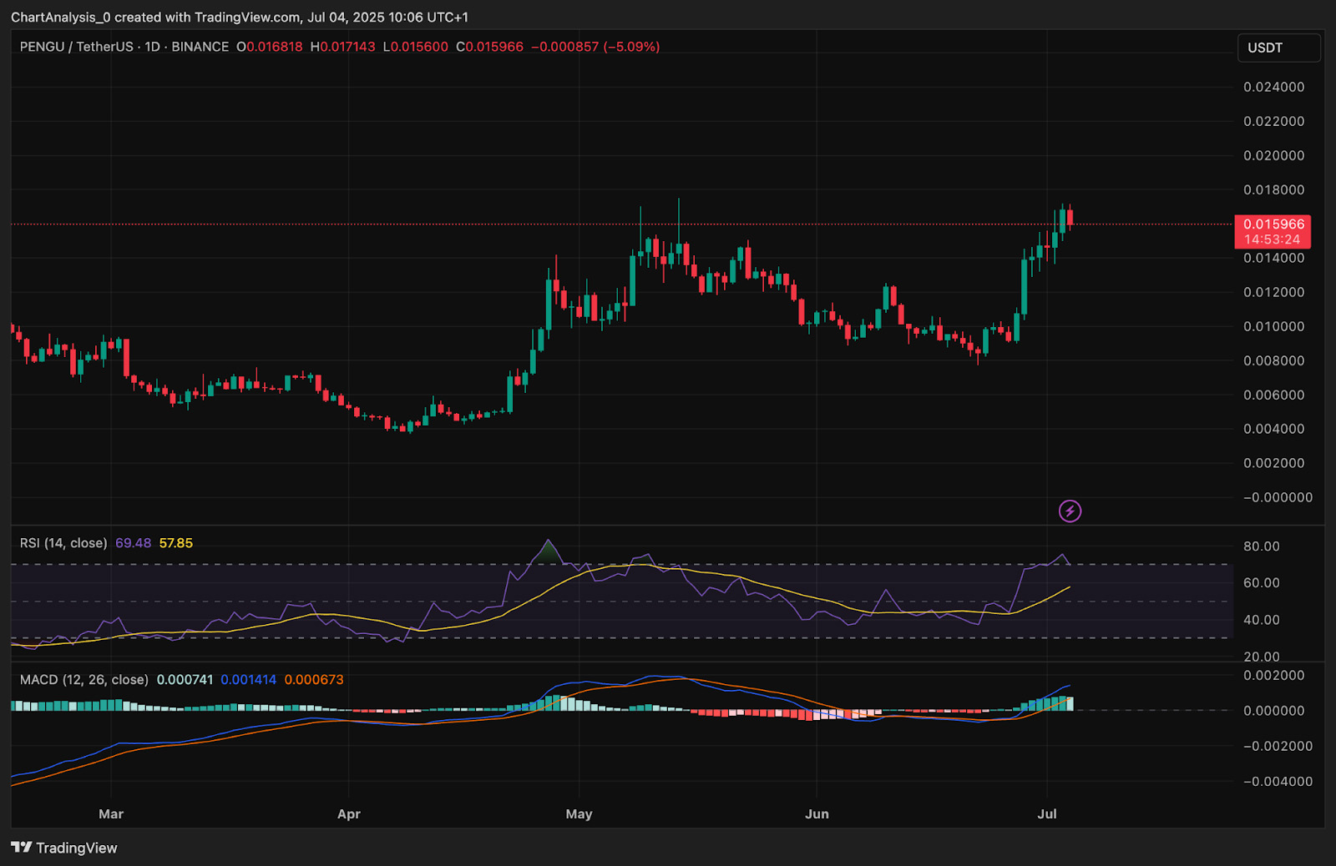Click the Jul label on time axis
The height and width of the screenshot is (866, 1336).
(x=1046, y=814)
